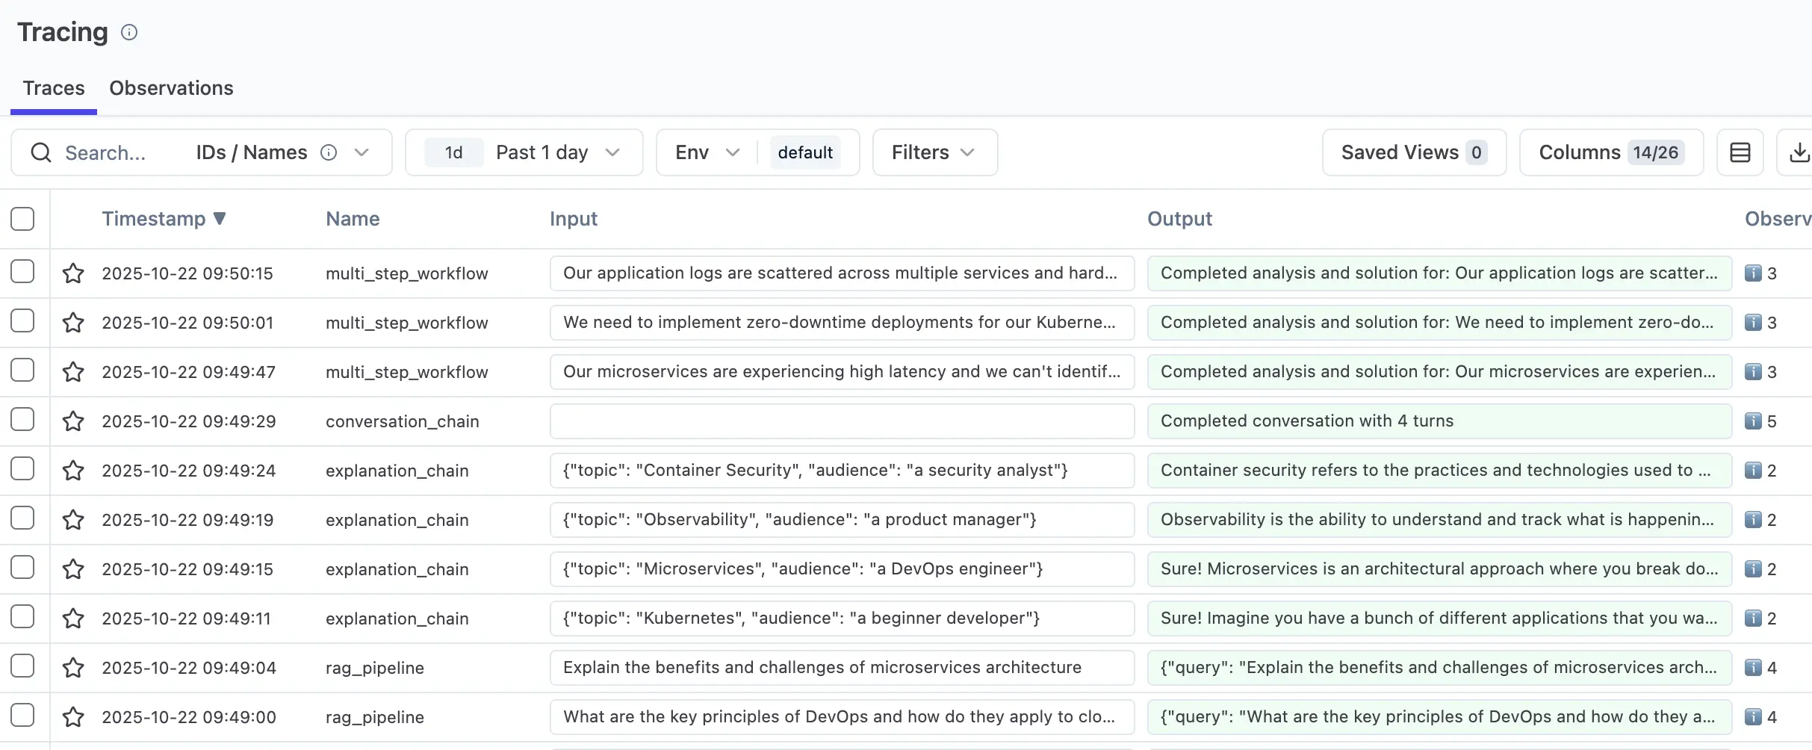1812x750 pixels.
Task: Click the magnifier search icon
Action: click(x=41, y=152)
